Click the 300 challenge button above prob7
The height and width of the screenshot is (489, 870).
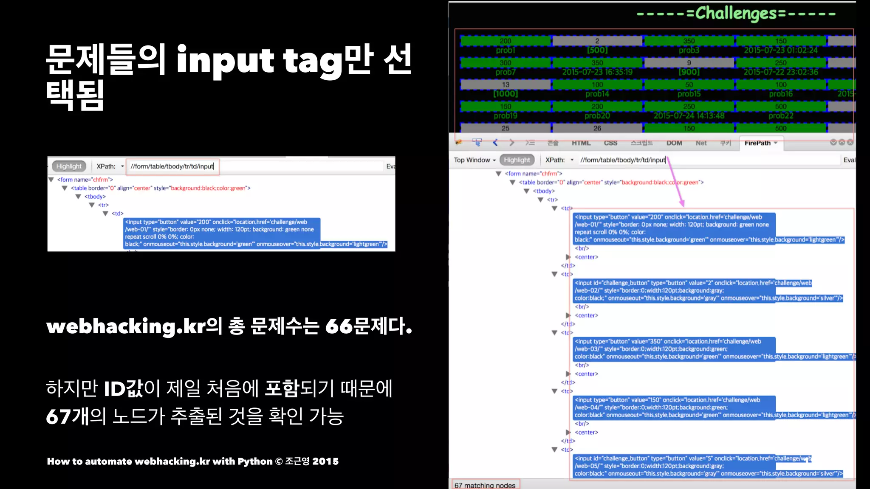(x=506, y=63)
